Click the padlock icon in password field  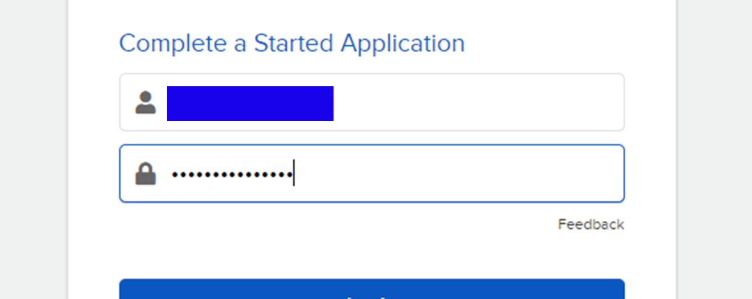[x=146, y=173]
